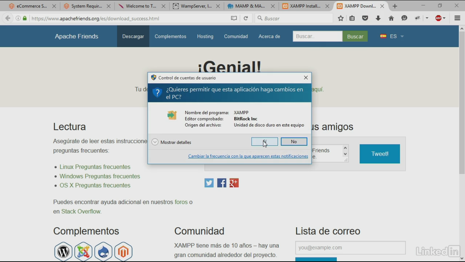
Task: Click the Sí button in UAC dialog
Action: click(264, 142)
